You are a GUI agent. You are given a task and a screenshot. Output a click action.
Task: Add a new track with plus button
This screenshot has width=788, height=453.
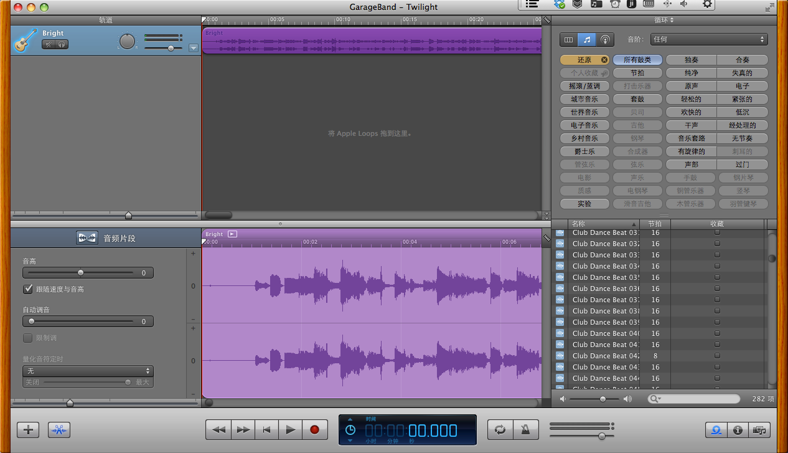point(28,429)
